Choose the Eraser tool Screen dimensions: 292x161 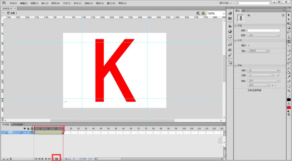click(289, 81)
